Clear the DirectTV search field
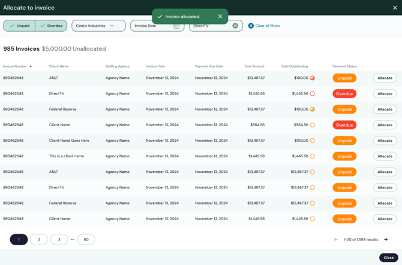The image size is (402, 265). (235, 26)
